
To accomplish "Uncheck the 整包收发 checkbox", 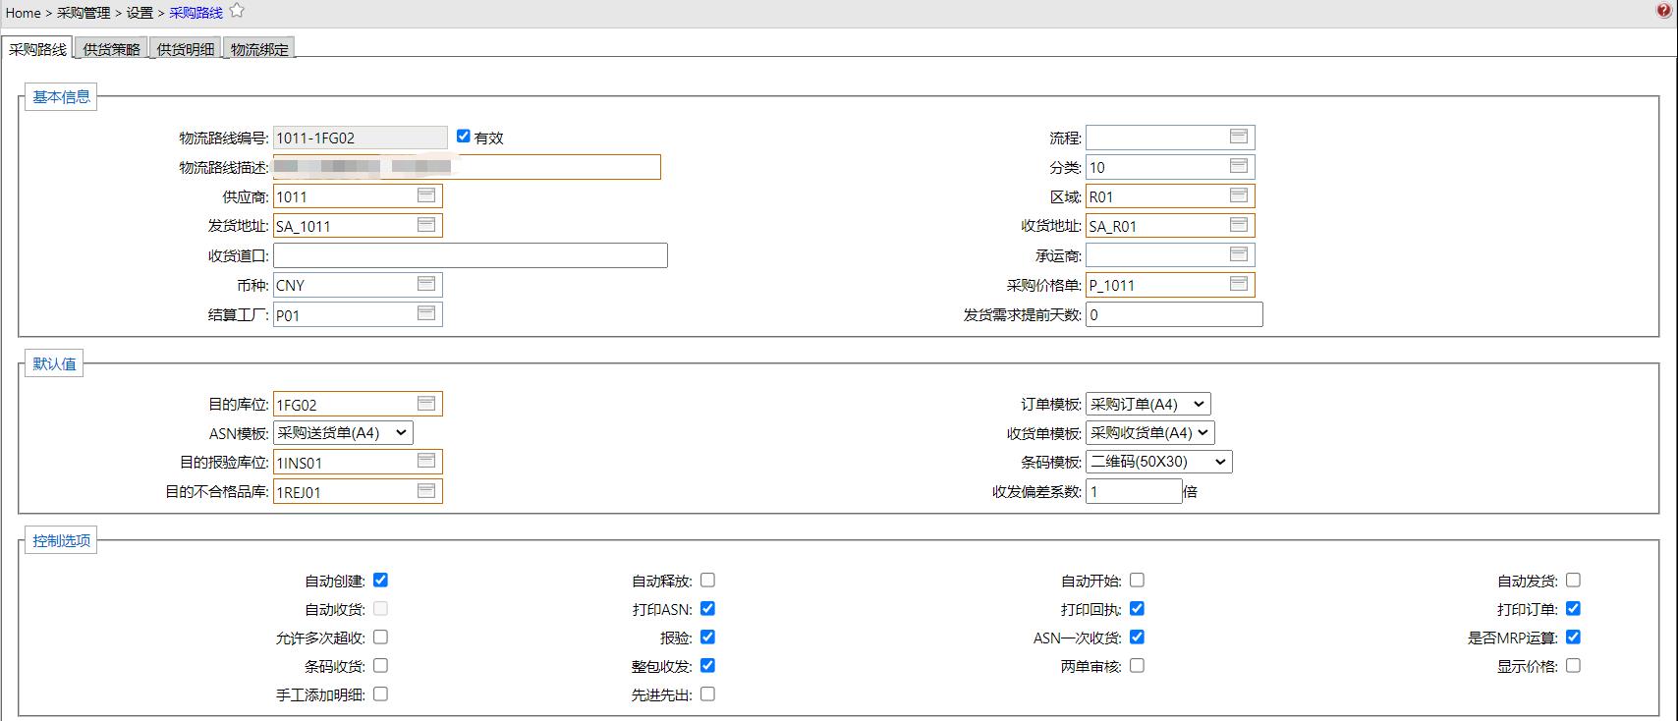I will (x=707, y=665).
